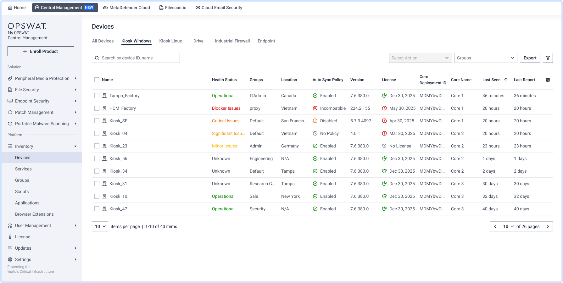Open MetaDefender Cloud top menu item

pyautogui.click(x=126, y=8)
